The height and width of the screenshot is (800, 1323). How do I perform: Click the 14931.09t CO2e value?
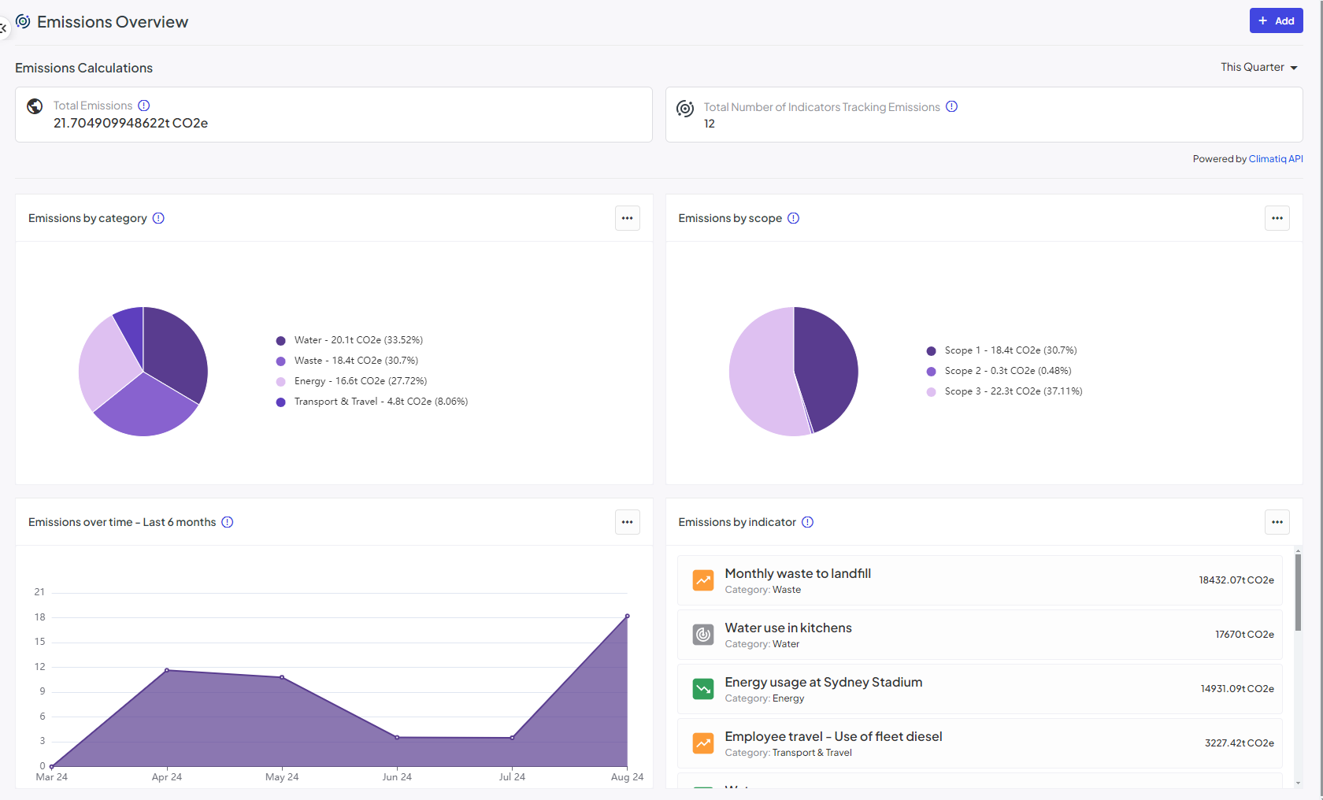pyautogui.click(x=1237, y=689)
